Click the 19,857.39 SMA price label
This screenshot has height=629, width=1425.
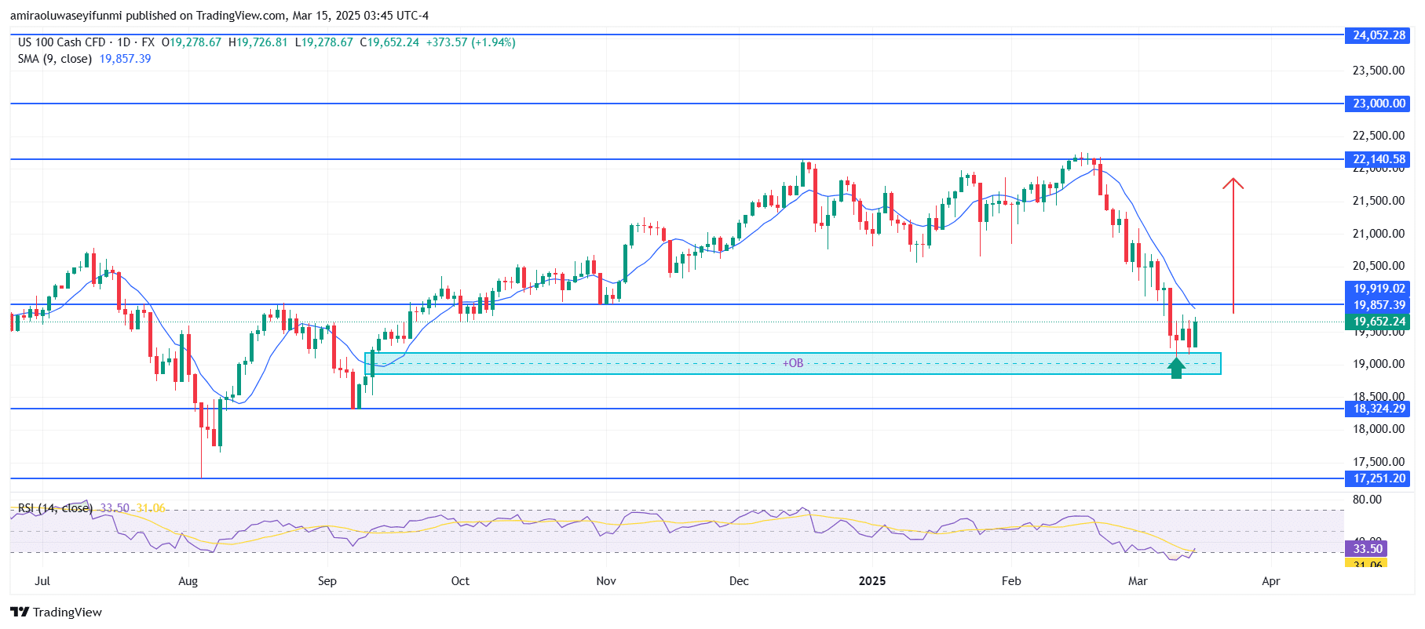click(1378, 305)
